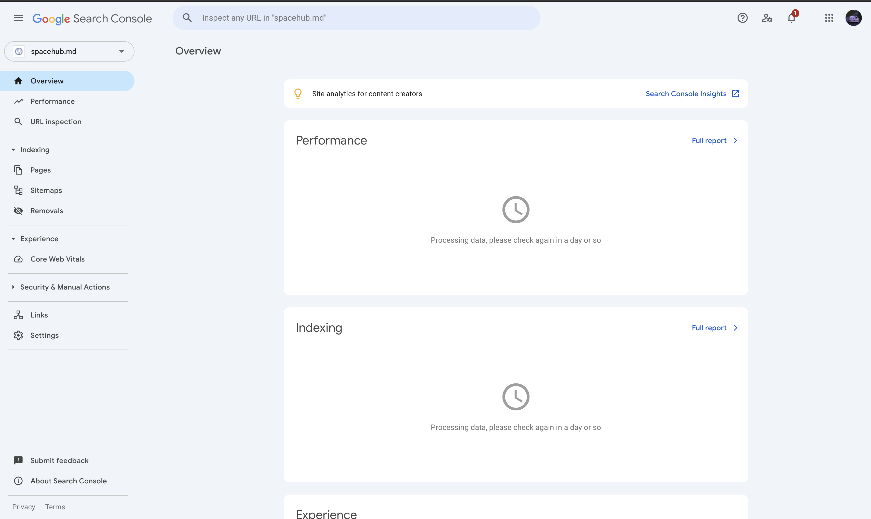Open the account profile avatar
The width and height of the screenshot is (871, 519).
853,18
